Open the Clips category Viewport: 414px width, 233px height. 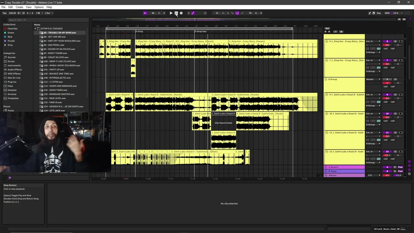coord(10,86)
